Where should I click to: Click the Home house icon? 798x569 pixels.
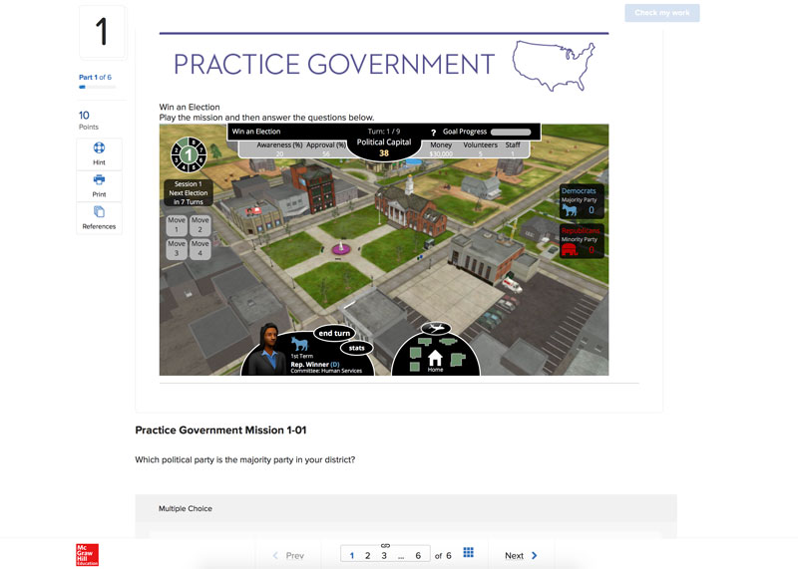pos(435,357)
